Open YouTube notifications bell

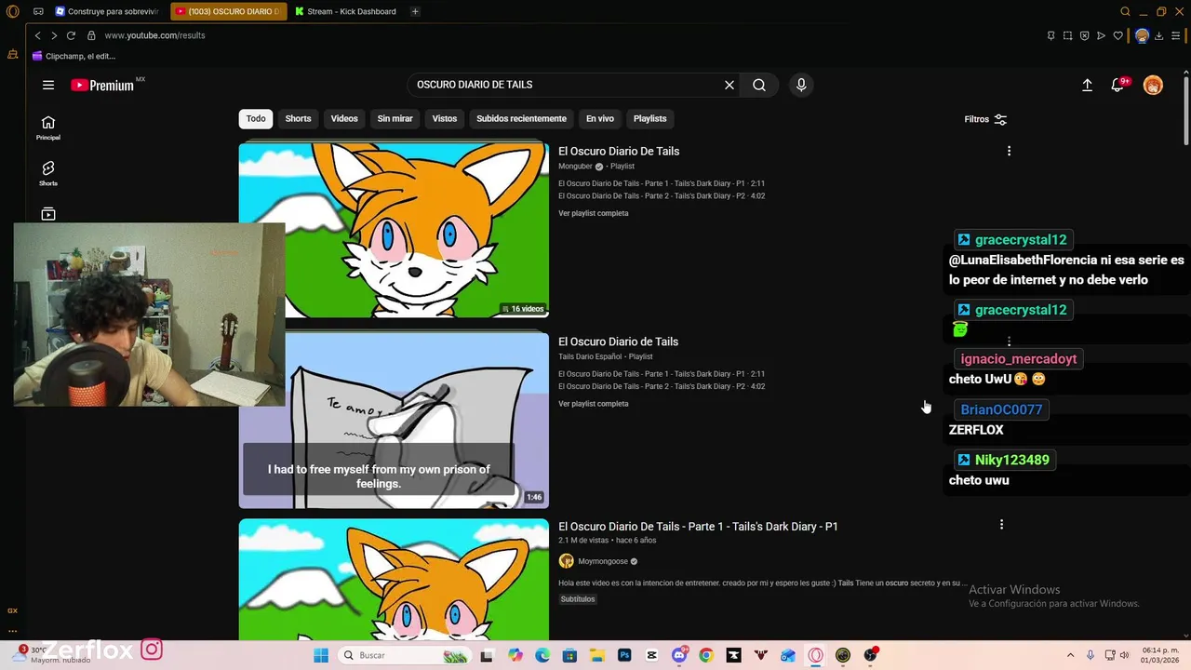(1118, 85)
